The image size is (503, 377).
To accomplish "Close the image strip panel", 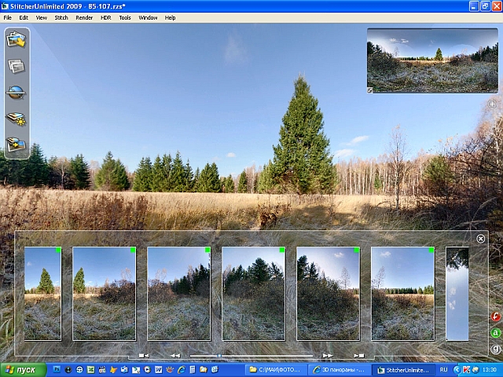I will [x=480, y=239].
